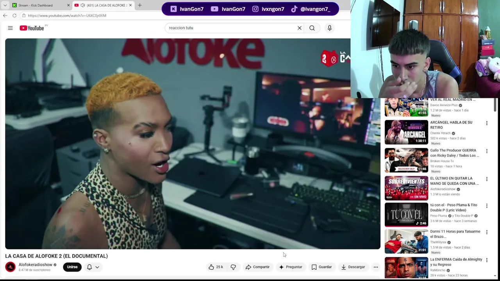Click title 'EL ÚLTIMO EN QUITAR LA MANO'

coord(454,181)
